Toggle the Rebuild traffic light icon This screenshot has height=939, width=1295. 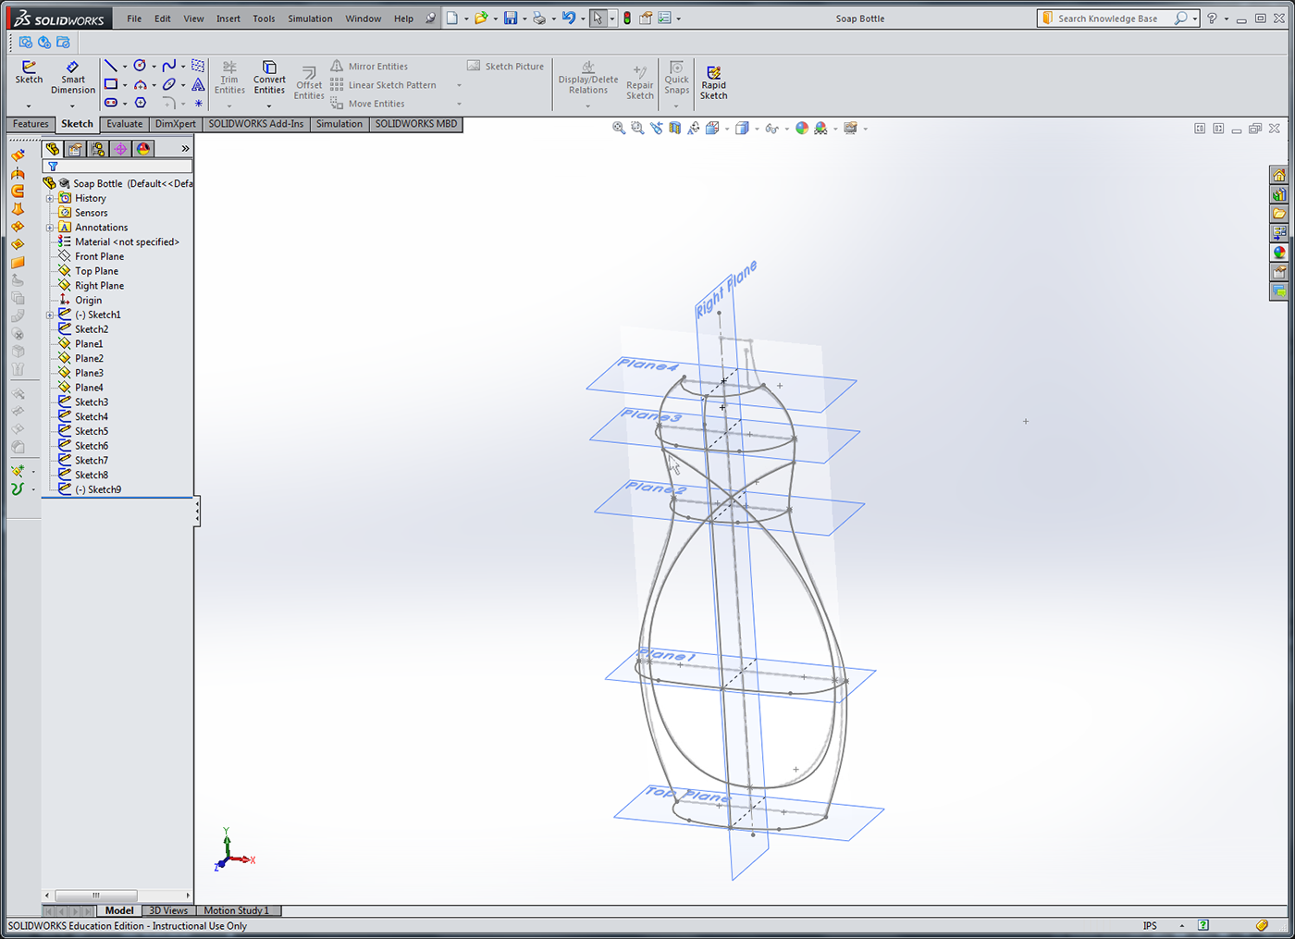tap(627, 19)
